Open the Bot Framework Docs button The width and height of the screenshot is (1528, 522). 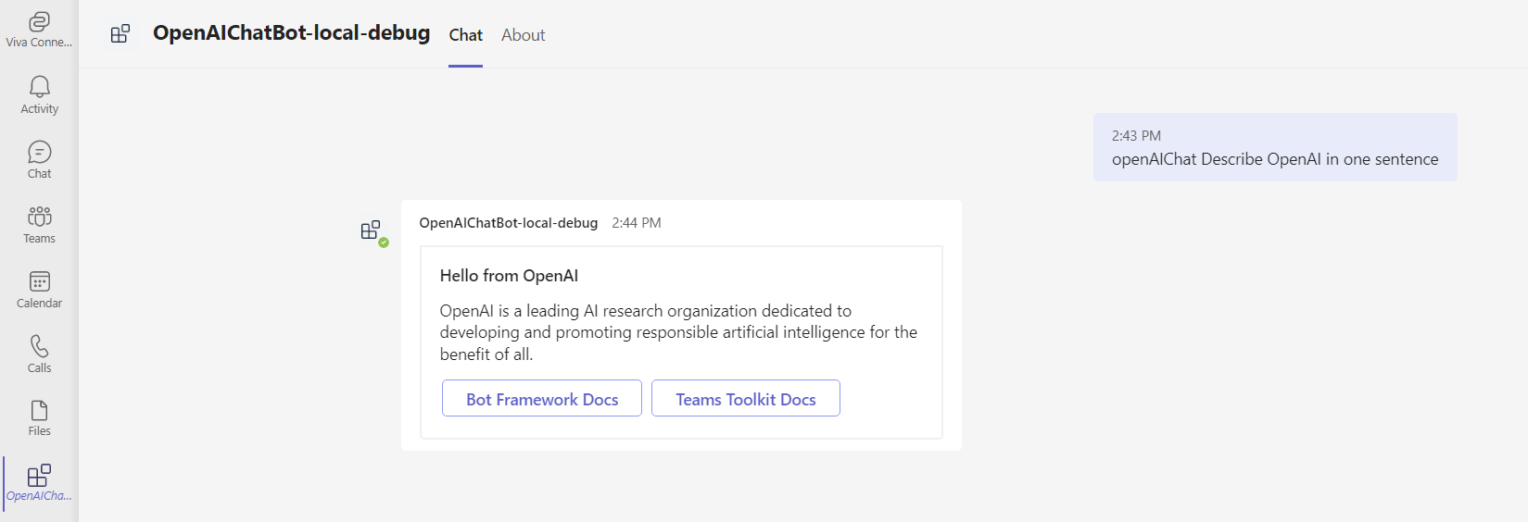542,399
